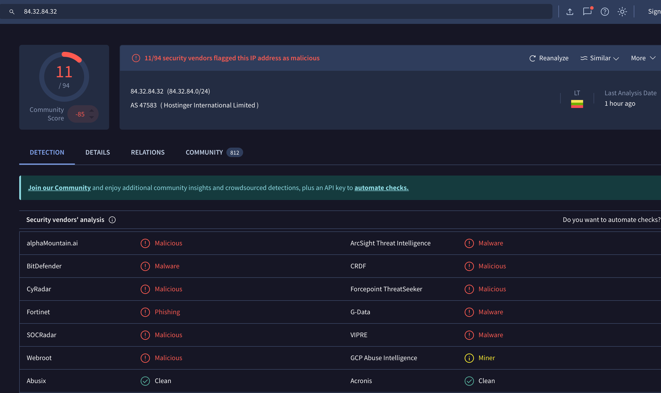Upvote the community score with up arrow
Image resolution: width=661 pixels, height=393 pixels.
pos(92,111)
